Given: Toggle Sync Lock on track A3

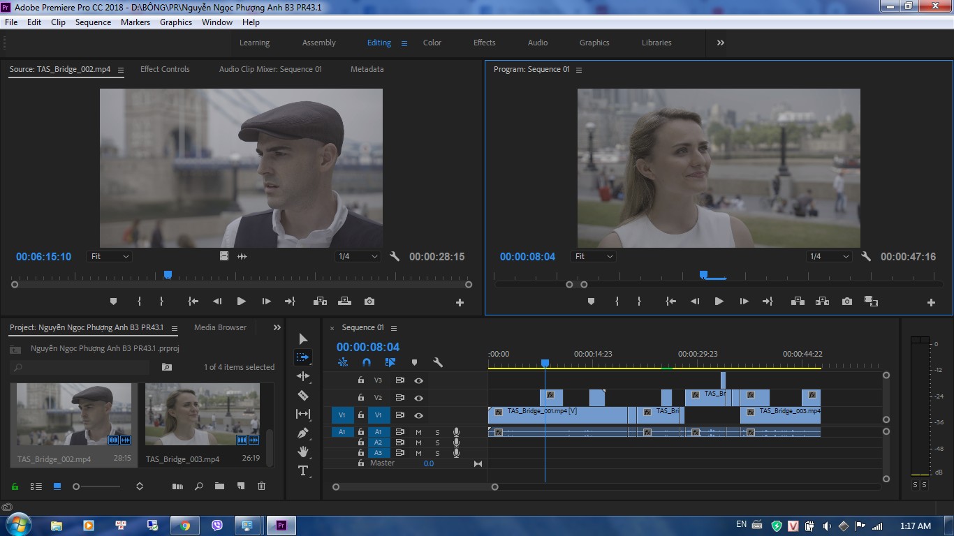Looking at the screenshot, I should pos(400,453).
